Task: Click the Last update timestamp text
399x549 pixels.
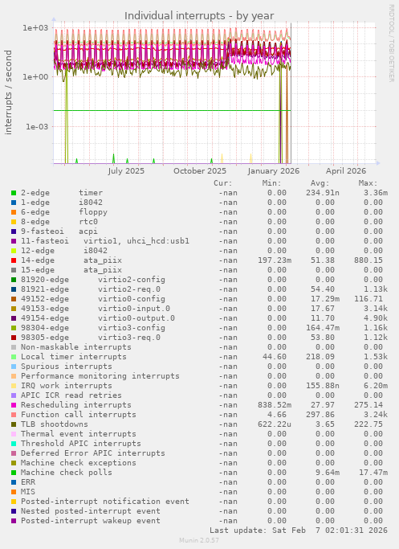Action: (299, 531)
